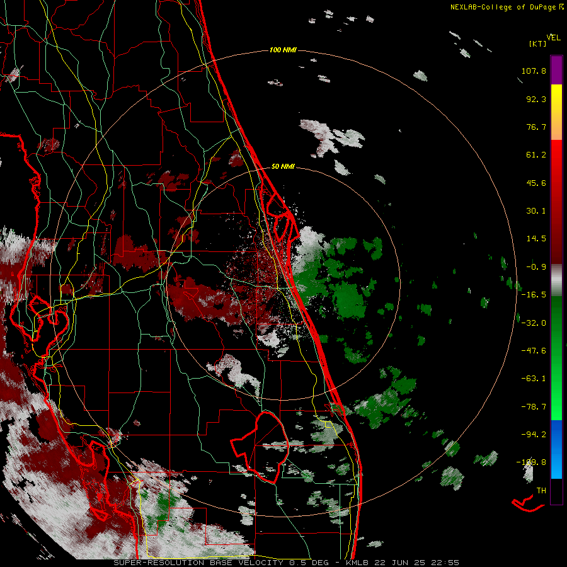The image size is (567, 567).
Task: Click the -109.8 velocity scale value
Action: coord(531,462)
